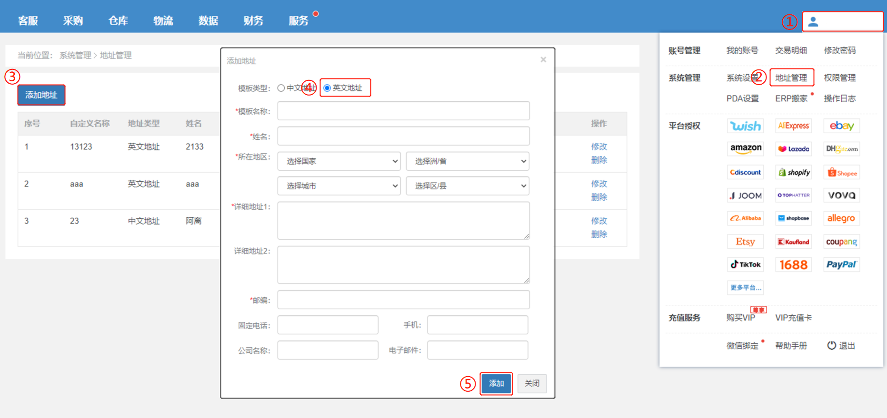Open PDA设置 in system menu
Screen dimensions: 887x418
tap(743, 98)
